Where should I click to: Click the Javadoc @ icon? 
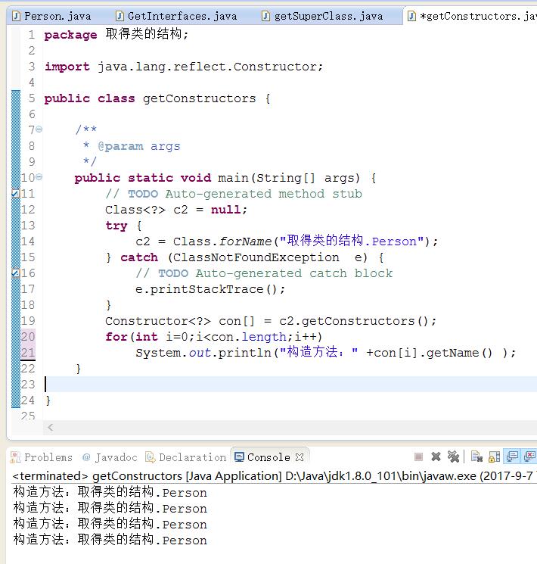[x=86, y=457]
